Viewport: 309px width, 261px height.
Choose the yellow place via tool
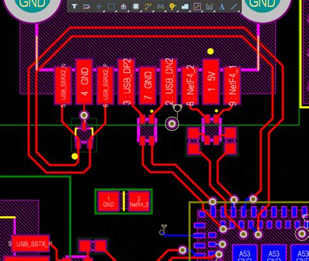tap(173, 7)
